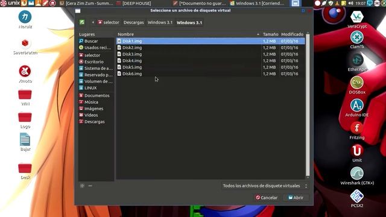This screenshot has width=386, height=217.
Task: Select Disk3.img in the file list
Action: 210,54
